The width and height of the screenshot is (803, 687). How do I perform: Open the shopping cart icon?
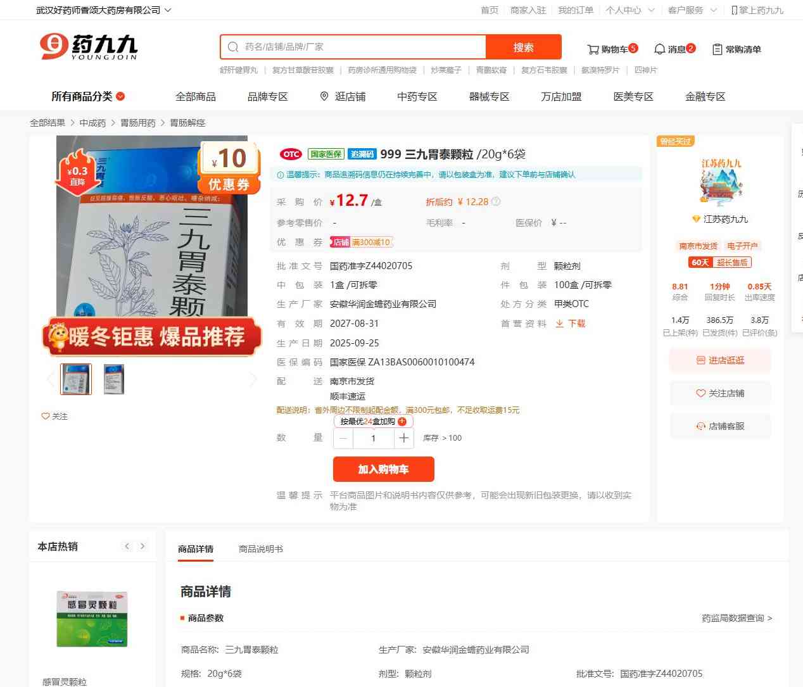pos(593,49)
